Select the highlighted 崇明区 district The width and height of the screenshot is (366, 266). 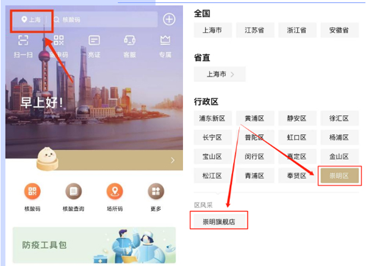point(340,176)
